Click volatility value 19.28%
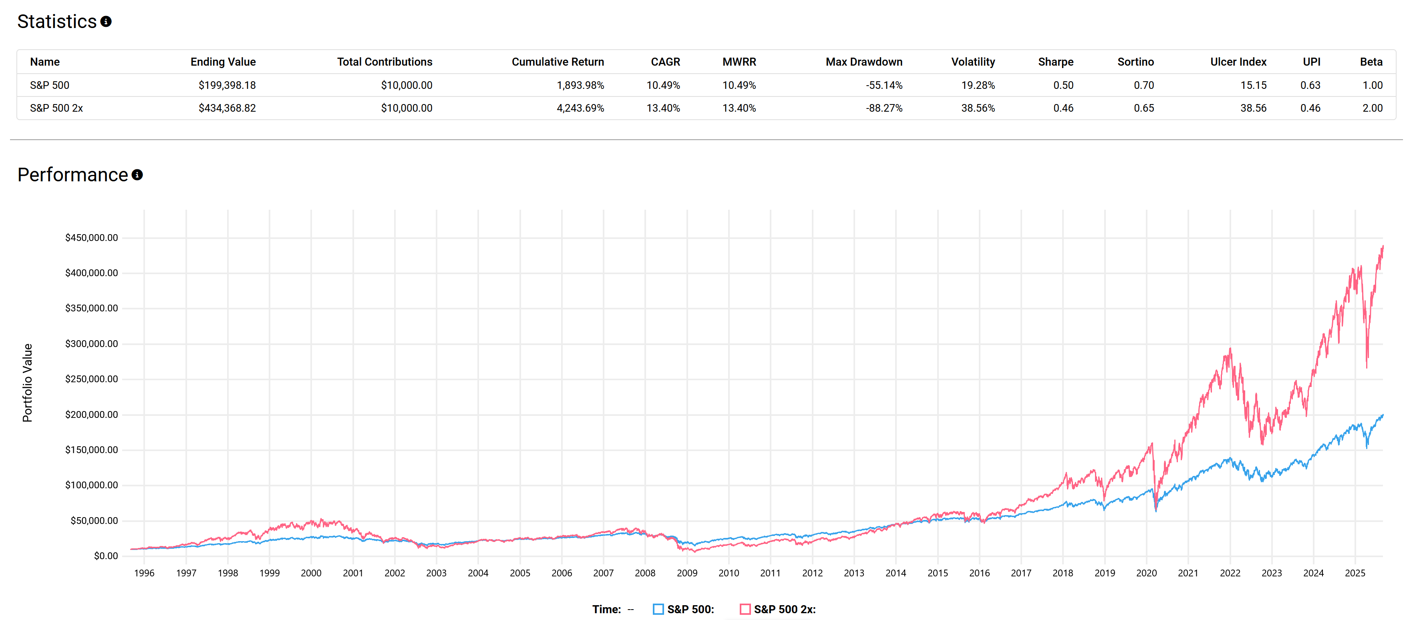The width and height of the screenshot is (1411, 620). (978, 85)
